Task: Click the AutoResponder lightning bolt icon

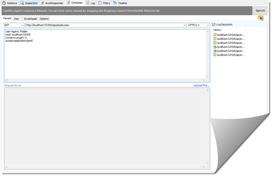Action: coord(43,3)
